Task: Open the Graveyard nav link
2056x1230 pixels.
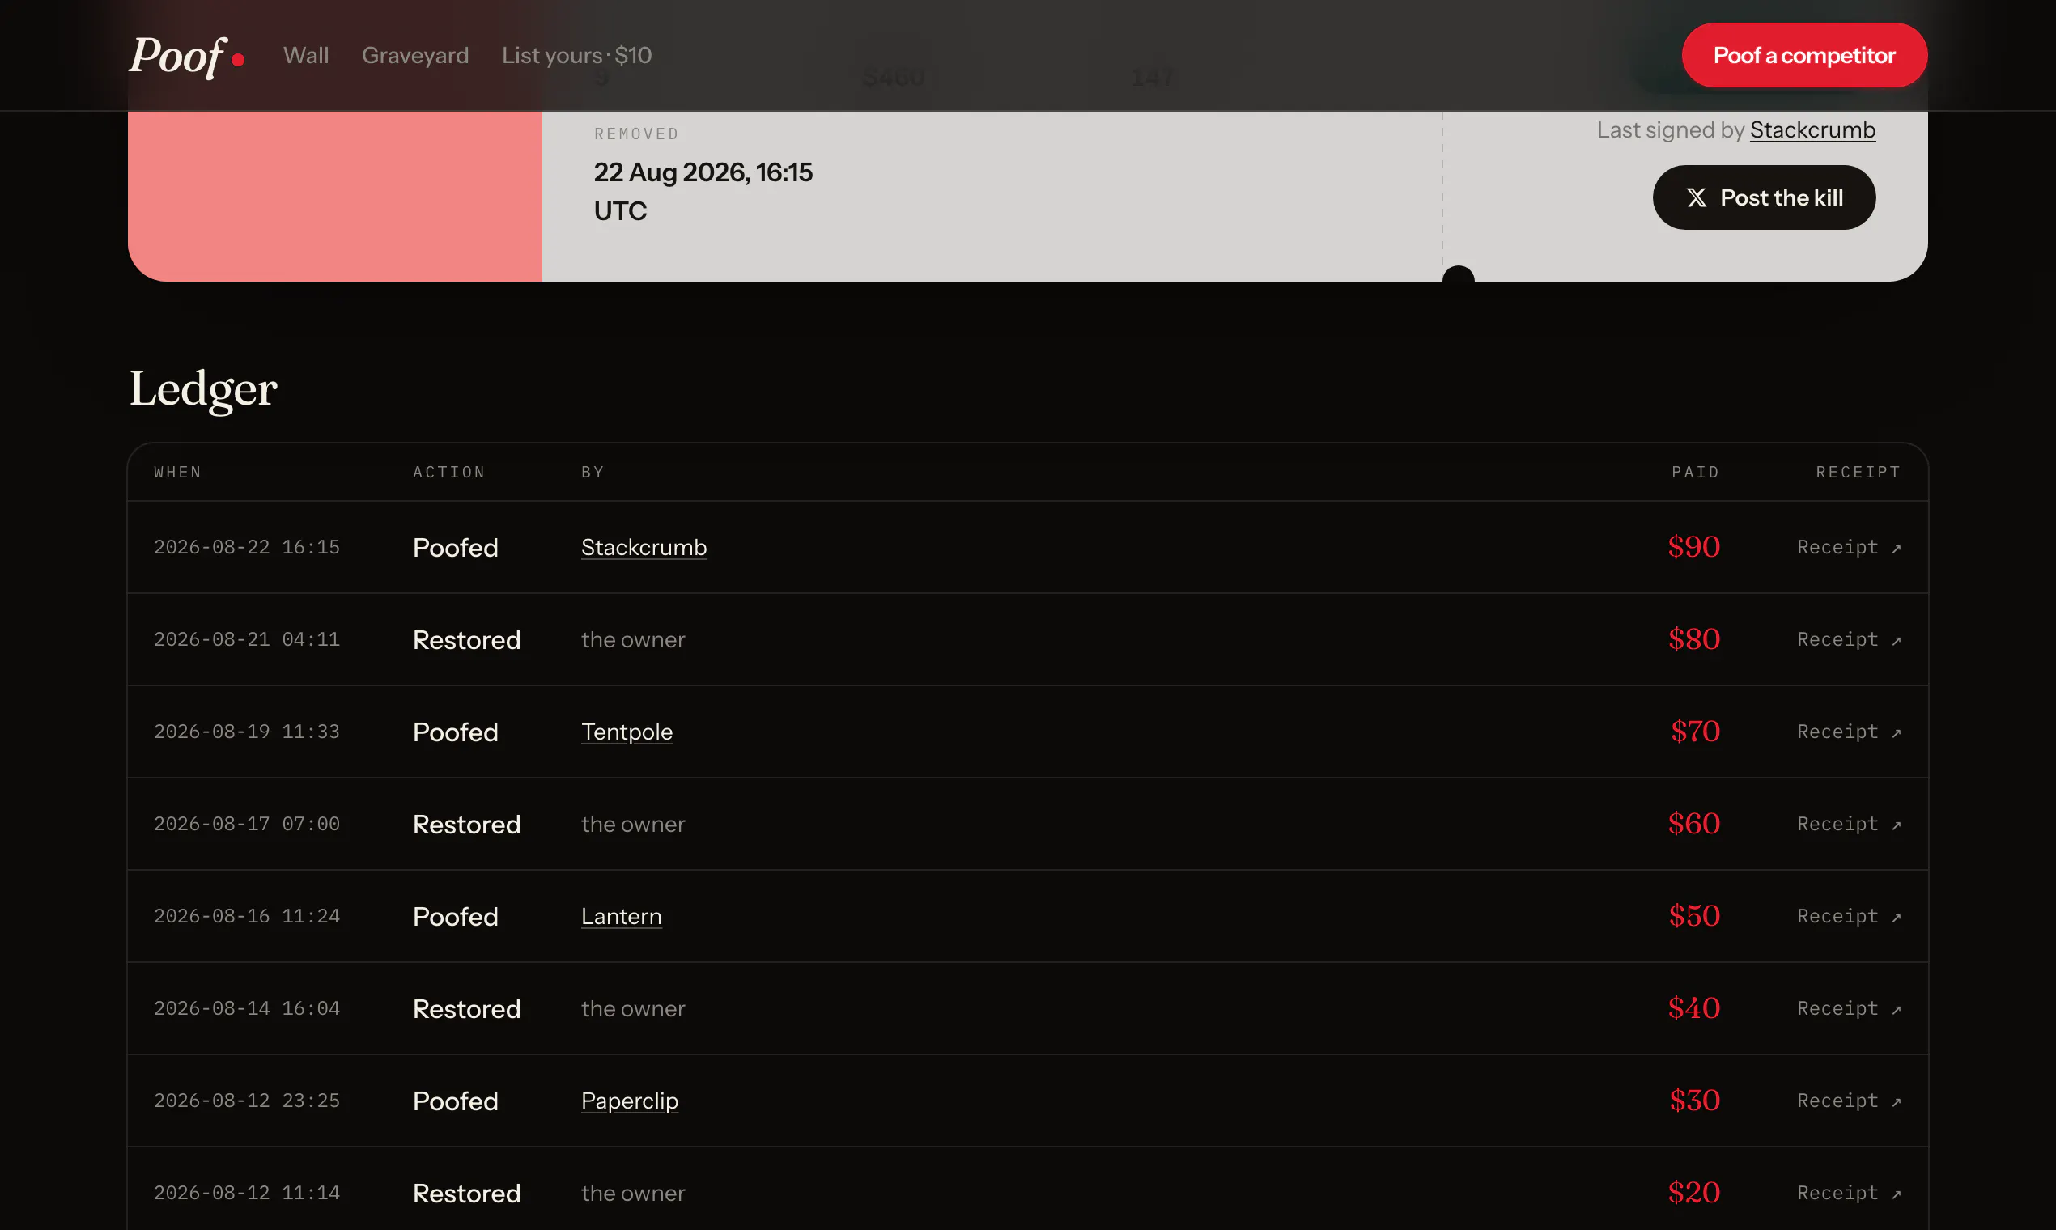Action: coord(415,56)
